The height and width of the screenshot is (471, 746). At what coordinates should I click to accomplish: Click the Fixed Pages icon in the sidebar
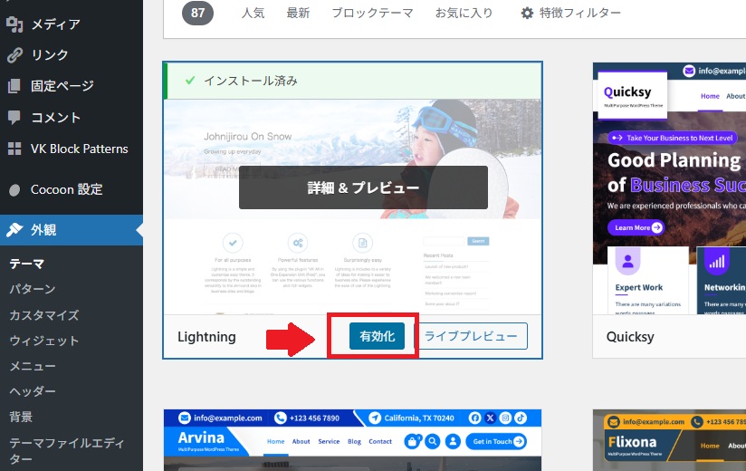14,86
